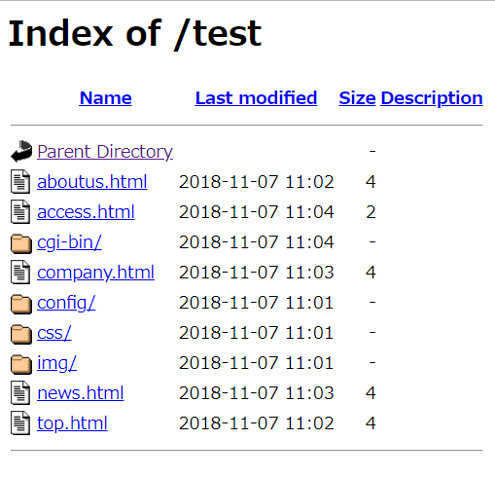Click the document icon next to access.html
The width and height of the screenshot is (495, 477).
[x=20, y=212]
